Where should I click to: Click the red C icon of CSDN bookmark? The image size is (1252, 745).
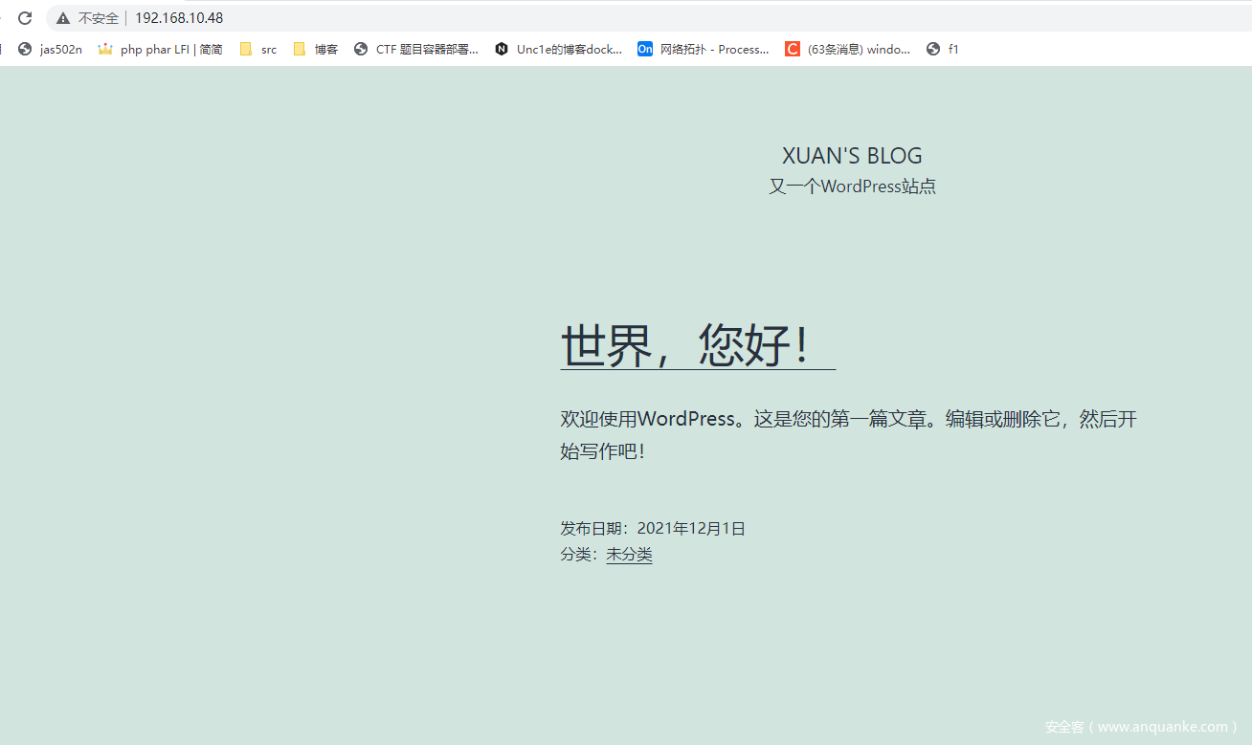pos(793,49)
